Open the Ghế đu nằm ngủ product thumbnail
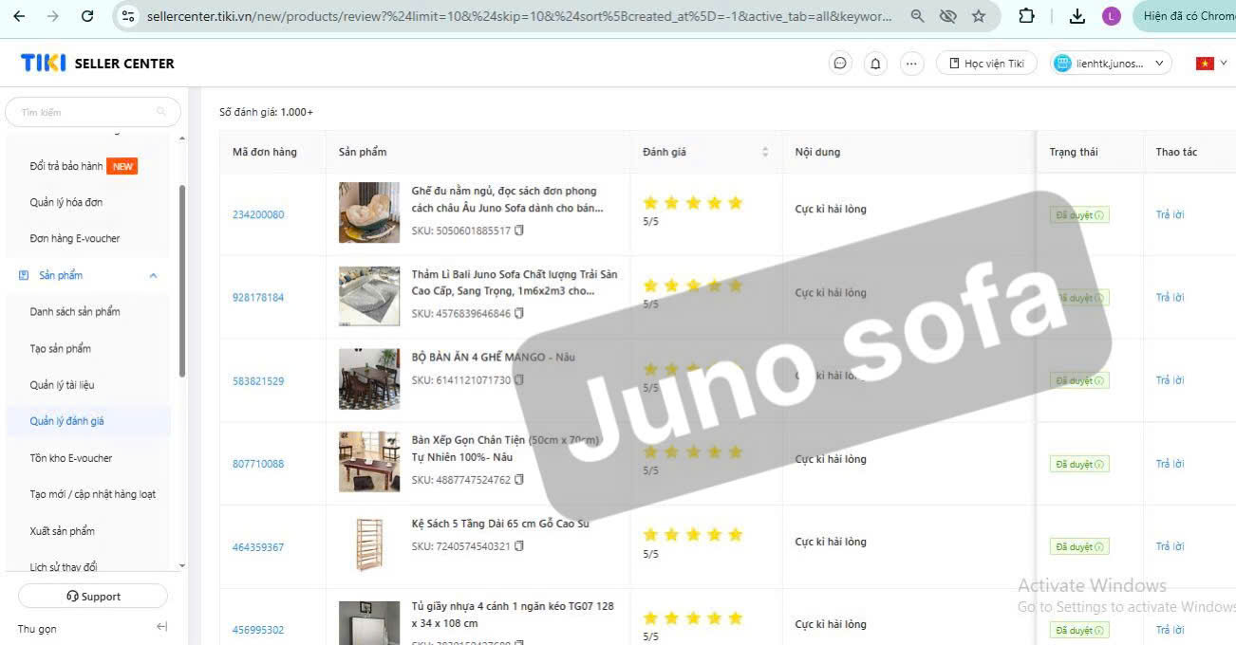The image size is (1236, 645). tap(369, 212)
